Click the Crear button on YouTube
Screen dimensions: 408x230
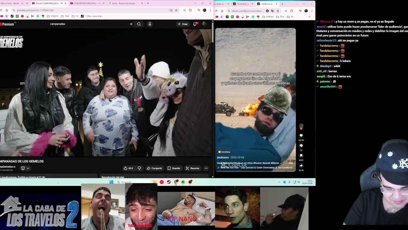(x=183, y=24)
